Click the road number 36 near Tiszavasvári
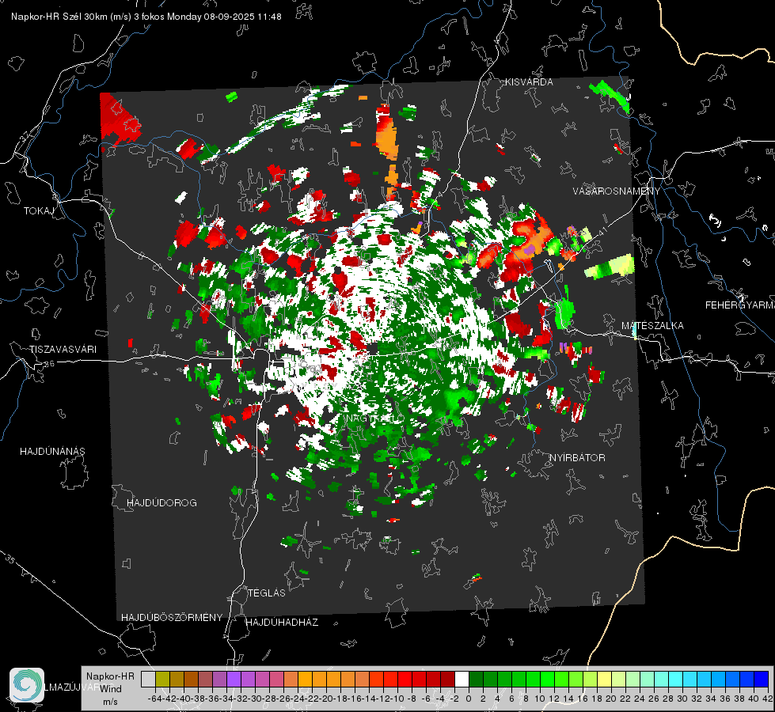Image resolution: width=775 pixels, height=712 pixels. (49, 364)
